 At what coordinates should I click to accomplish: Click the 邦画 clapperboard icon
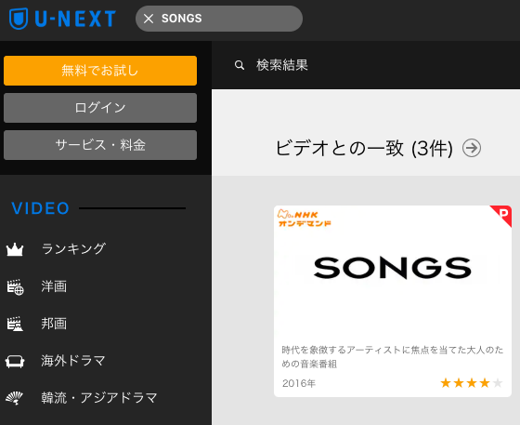[x=15, y=324]
